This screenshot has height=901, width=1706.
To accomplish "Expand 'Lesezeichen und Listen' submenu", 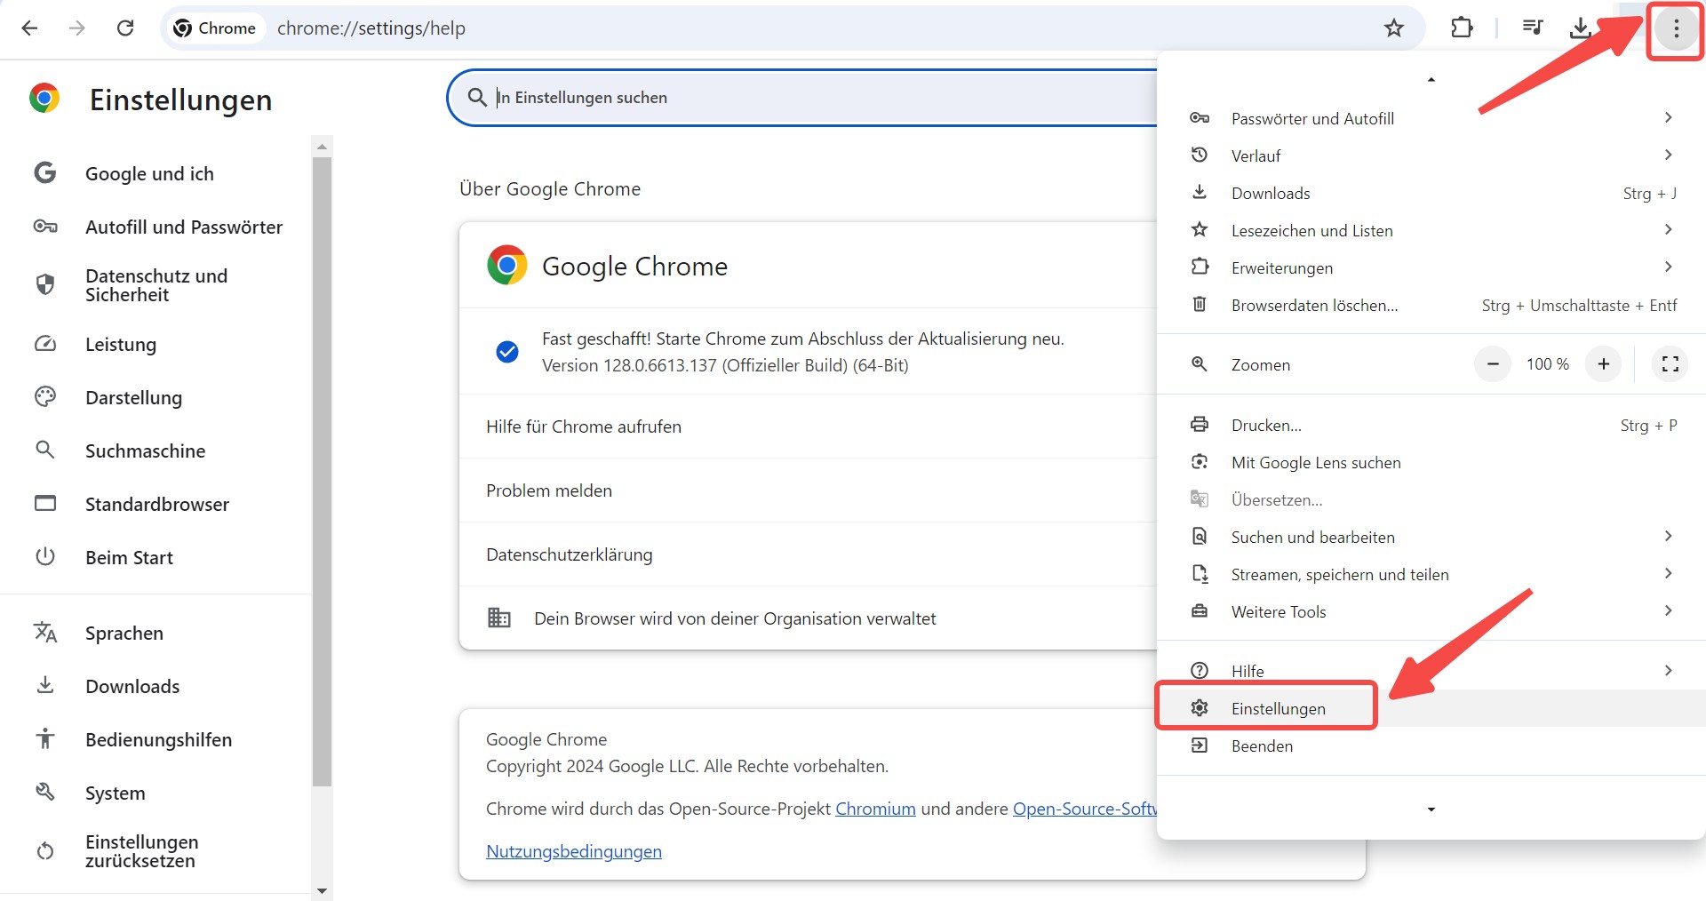I will pos(1431,230).
